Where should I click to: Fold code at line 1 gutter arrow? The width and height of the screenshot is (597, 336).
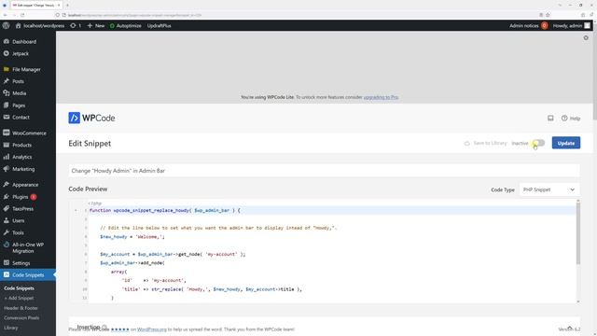tap(76, 210)
